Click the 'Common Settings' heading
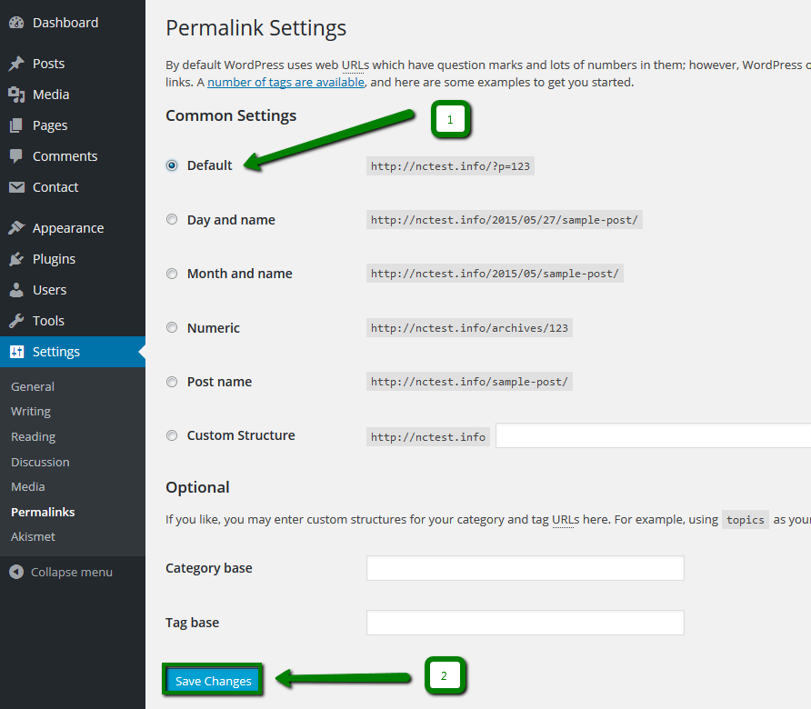The height and width of the screenshot is (709, 811). tap(231, 115)
